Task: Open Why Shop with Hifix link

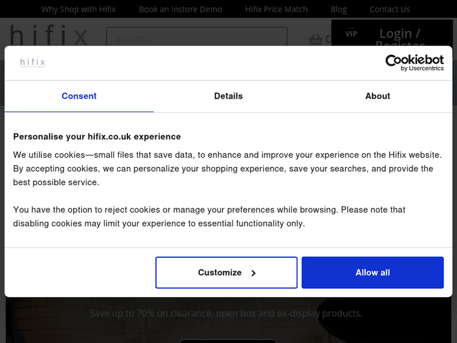Action: [79, 9]
